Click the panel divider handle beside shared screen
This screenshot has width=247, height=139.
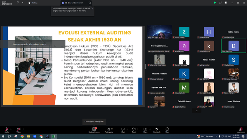point(145,66)
